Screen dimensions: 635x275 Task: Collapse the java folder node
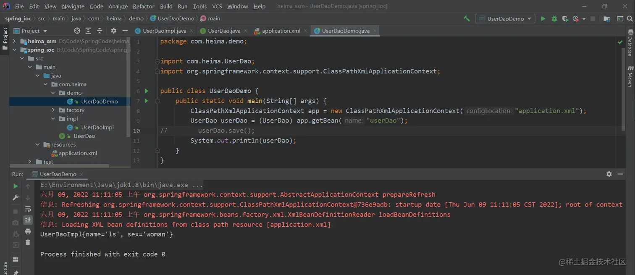[37, 76]
